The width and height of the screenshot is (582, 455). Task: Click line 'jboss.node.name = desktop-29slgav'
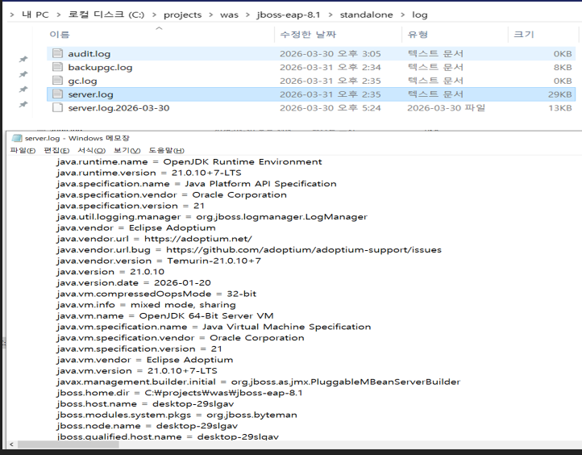point(148,426)
